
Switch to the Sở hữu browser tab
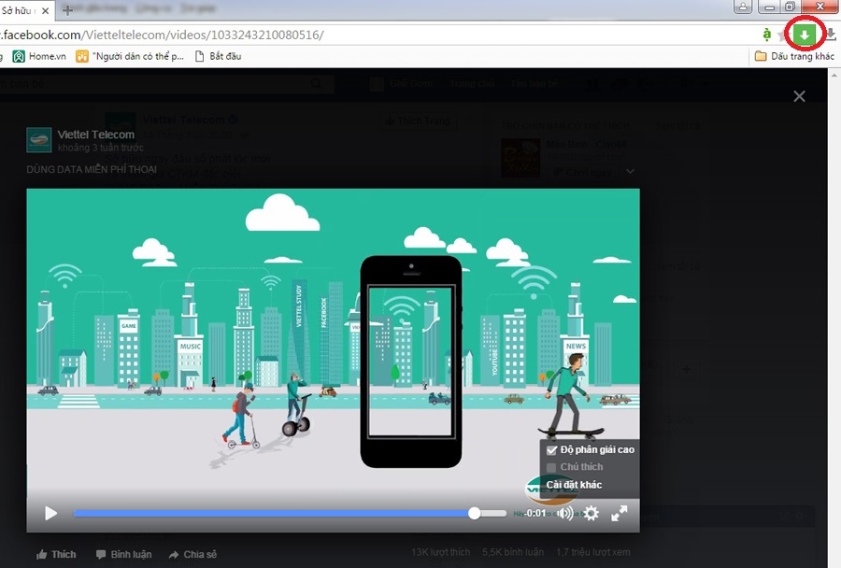[x=21, y=9]
